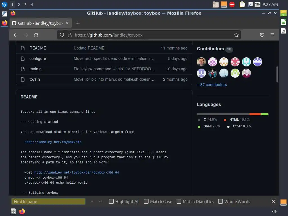288x216 pixels.
Task: Open the Contributors heading link
Action: (210, 49)
